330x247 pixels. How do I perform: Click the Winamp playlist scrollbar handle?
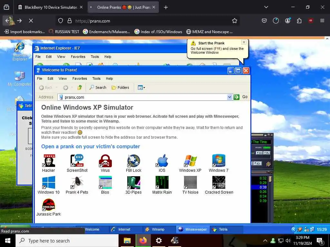pos(270,179)
